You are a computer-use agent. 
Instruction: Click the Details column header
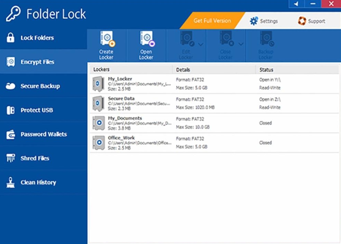pos(214,70)
